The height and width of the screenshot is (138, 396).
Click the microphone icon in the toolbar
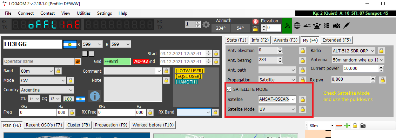click(346, 25)
